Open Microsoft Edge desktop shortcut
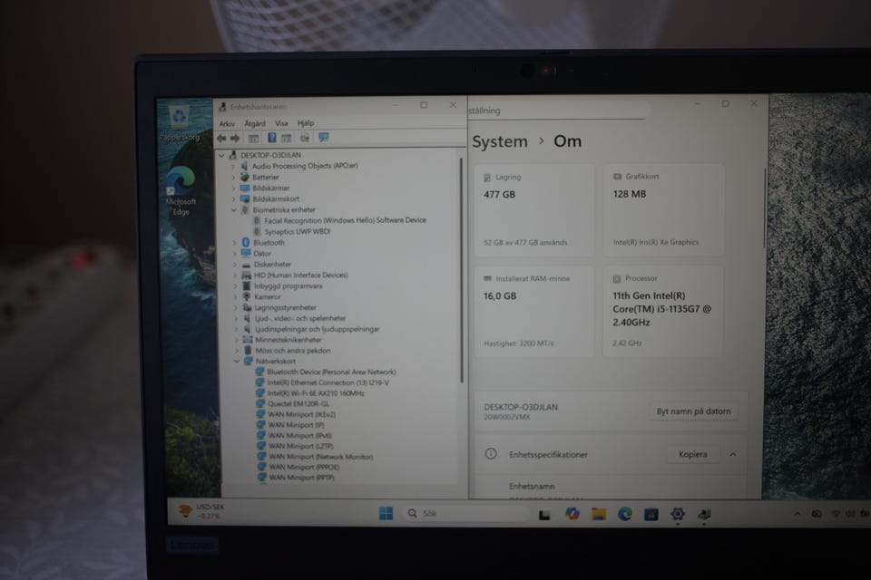The height and width of the screenshot is (580, 871). pyautogui.click(x=181, y=191)
